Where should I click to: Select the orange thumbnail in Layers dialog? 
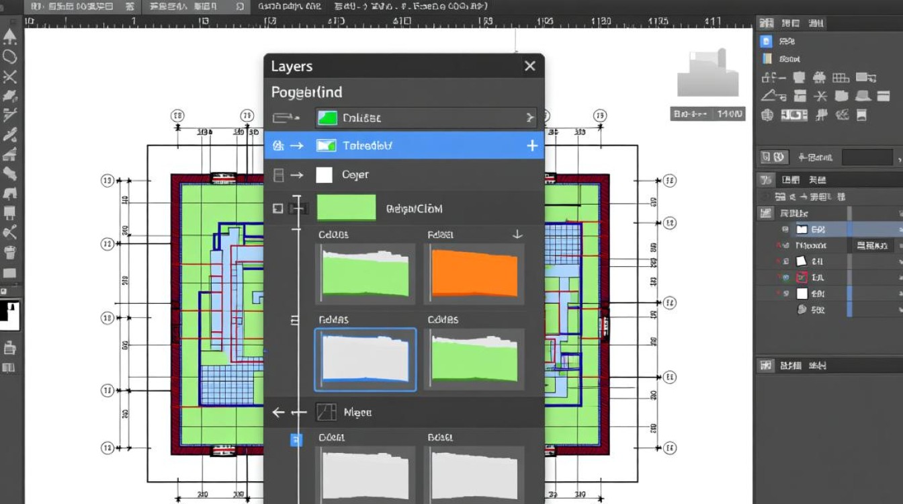[x=474, y=274]
